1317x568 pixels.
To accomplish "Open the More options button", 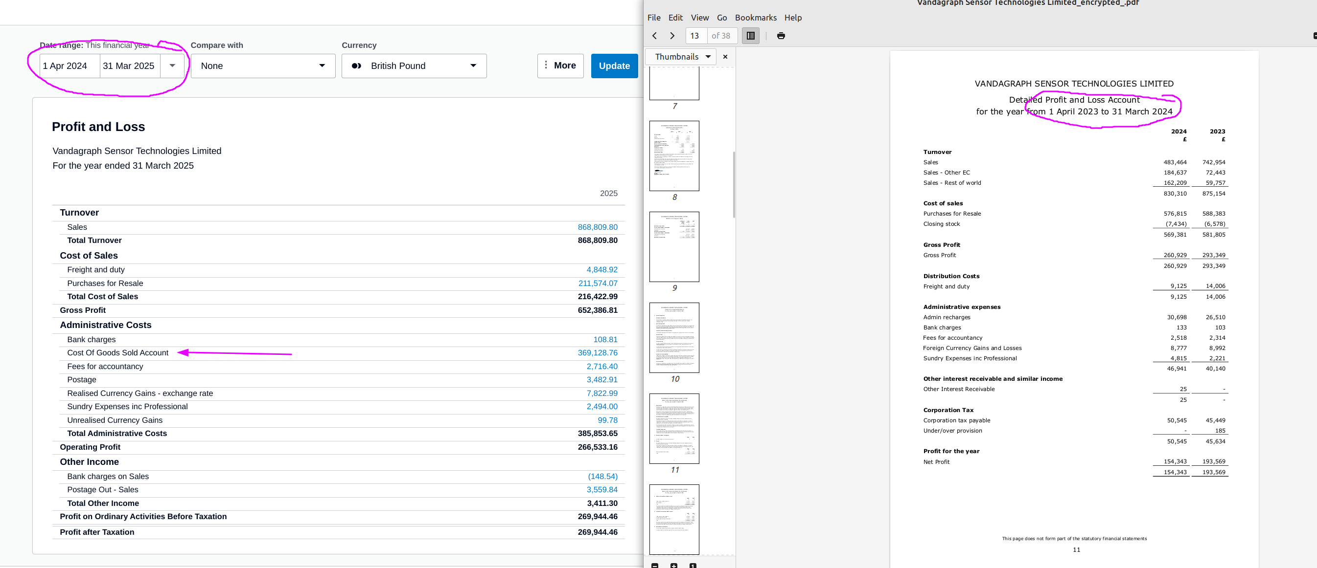I will tap(560, 66).
